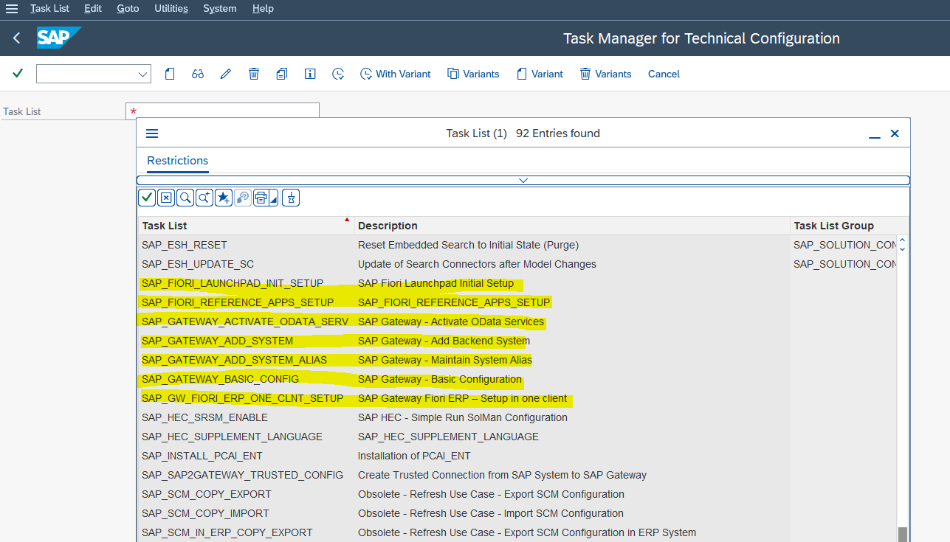This screenshot has height=542, width=950.
Task: Select SAP_ESH_RESET task list row
Action: [x=185, y=245]
